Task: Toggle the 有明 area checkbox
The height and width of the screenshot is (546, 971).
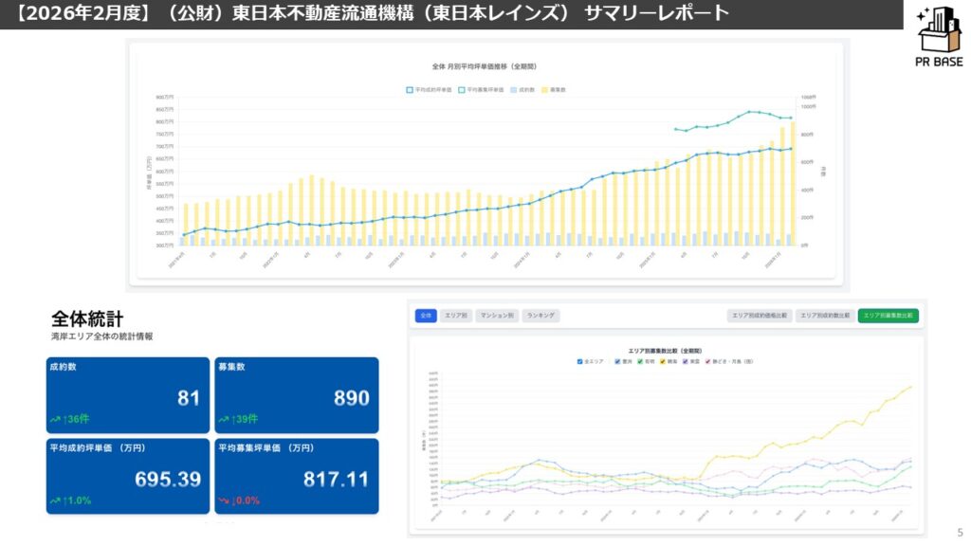Action: 642,361
